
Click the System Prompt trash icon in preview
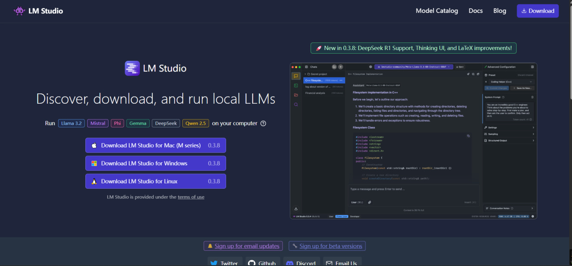[532, 97]
